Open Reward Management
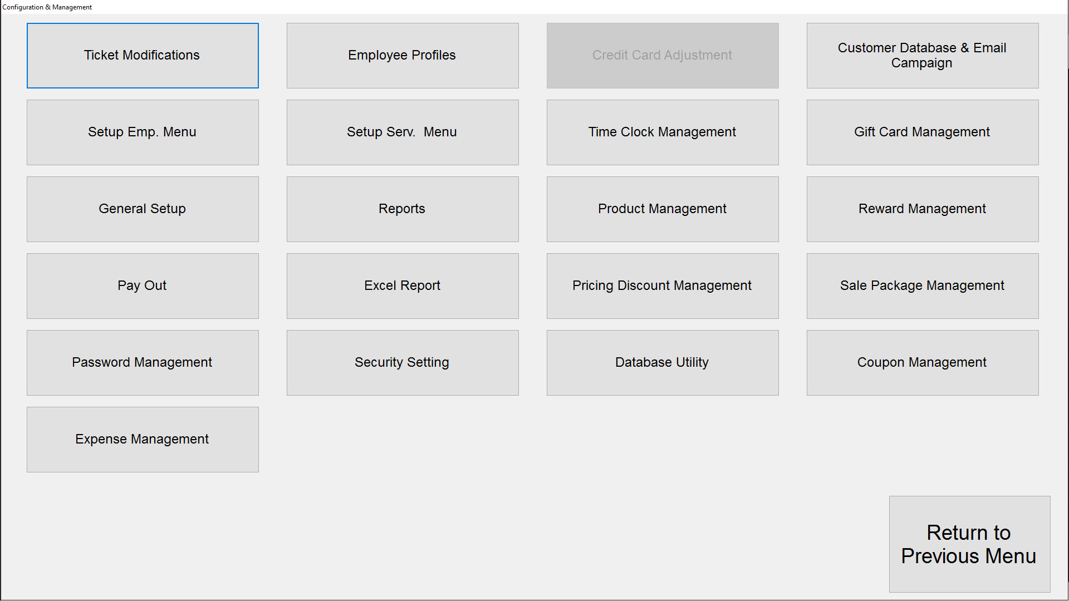The image size is (1069, 601). [x=923, y=209]
